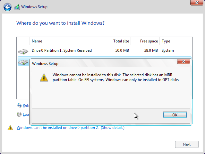Click the Windows Setup title icon
Screen dimensions: 205x154
(x=17, y=7)
